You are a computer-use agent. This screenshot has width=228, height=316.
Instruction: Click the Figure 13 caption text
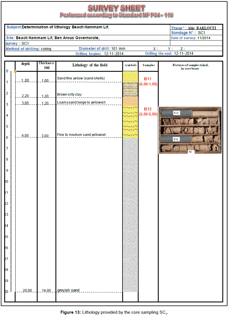click(x=114, y=312)
